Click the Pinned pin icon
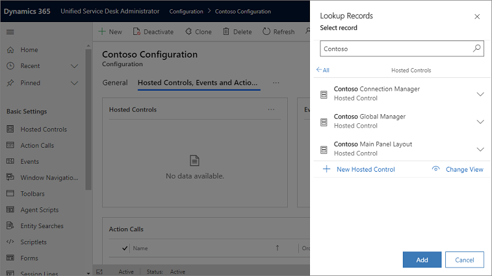Screen dimensions: 492x276 point(10,83)
